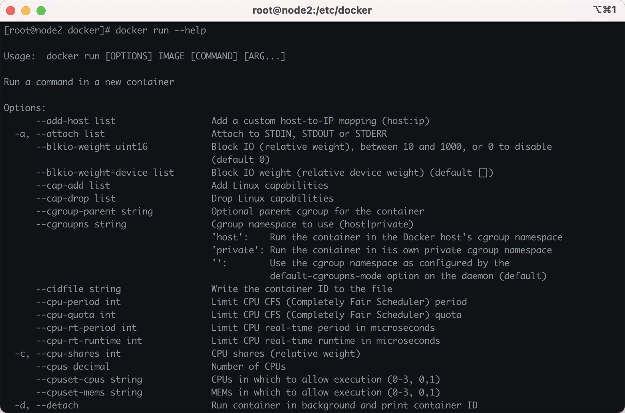The width and height of the screenshot is (625, 413).
Task: Click the --blkio-weight-device list option
Action: (x=105, y=173)
